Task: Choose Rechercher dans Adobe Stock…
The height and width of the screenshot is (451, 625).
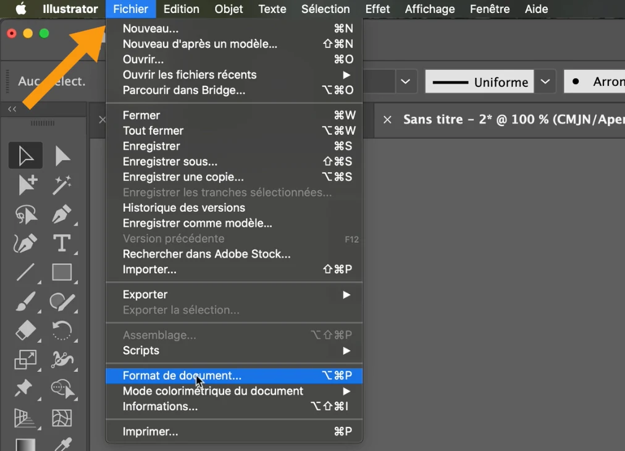Action: [x=234, y=254]
